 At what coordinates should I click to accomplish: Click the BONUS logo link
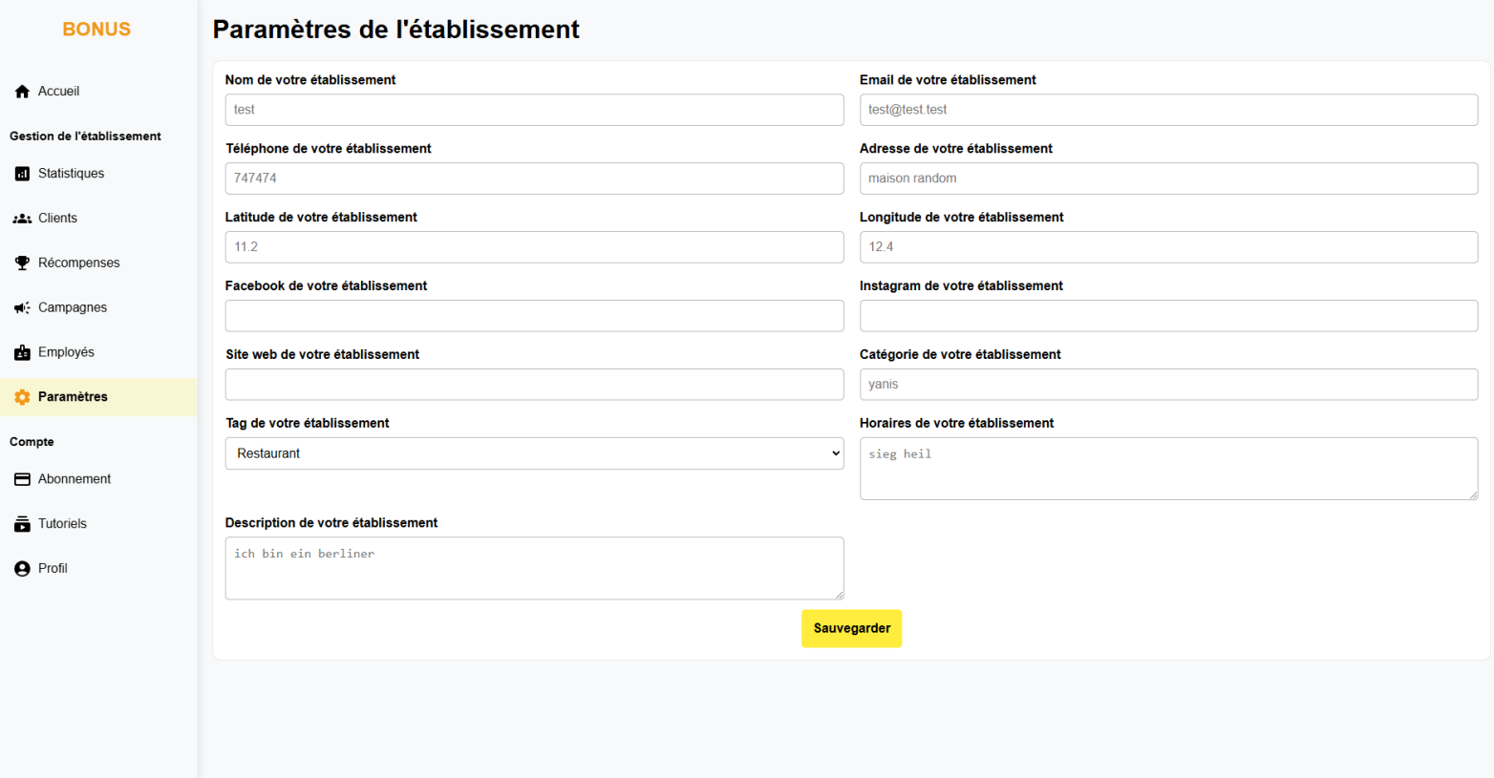tap(96, 30)
